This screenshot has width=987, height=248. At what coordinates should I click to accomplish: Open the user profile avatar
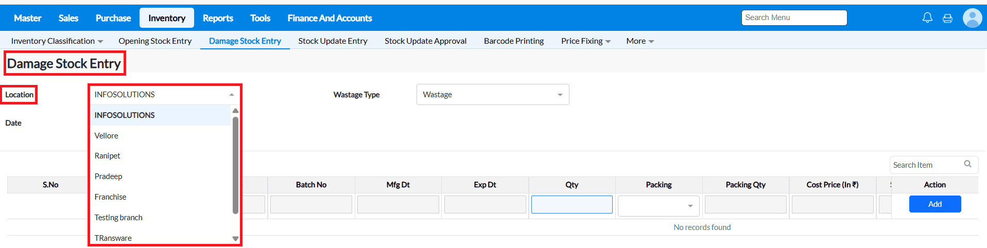(x=972, y=18)
